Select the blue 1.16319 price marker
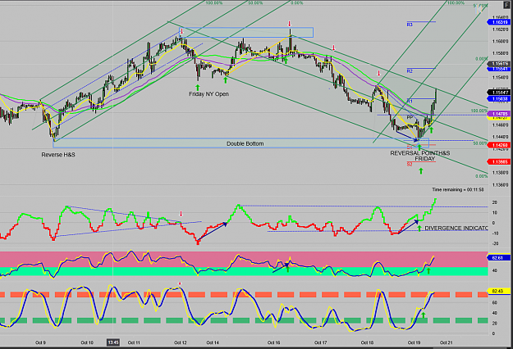The height and width of the screenshot is (349, 513). coord(500,22)
